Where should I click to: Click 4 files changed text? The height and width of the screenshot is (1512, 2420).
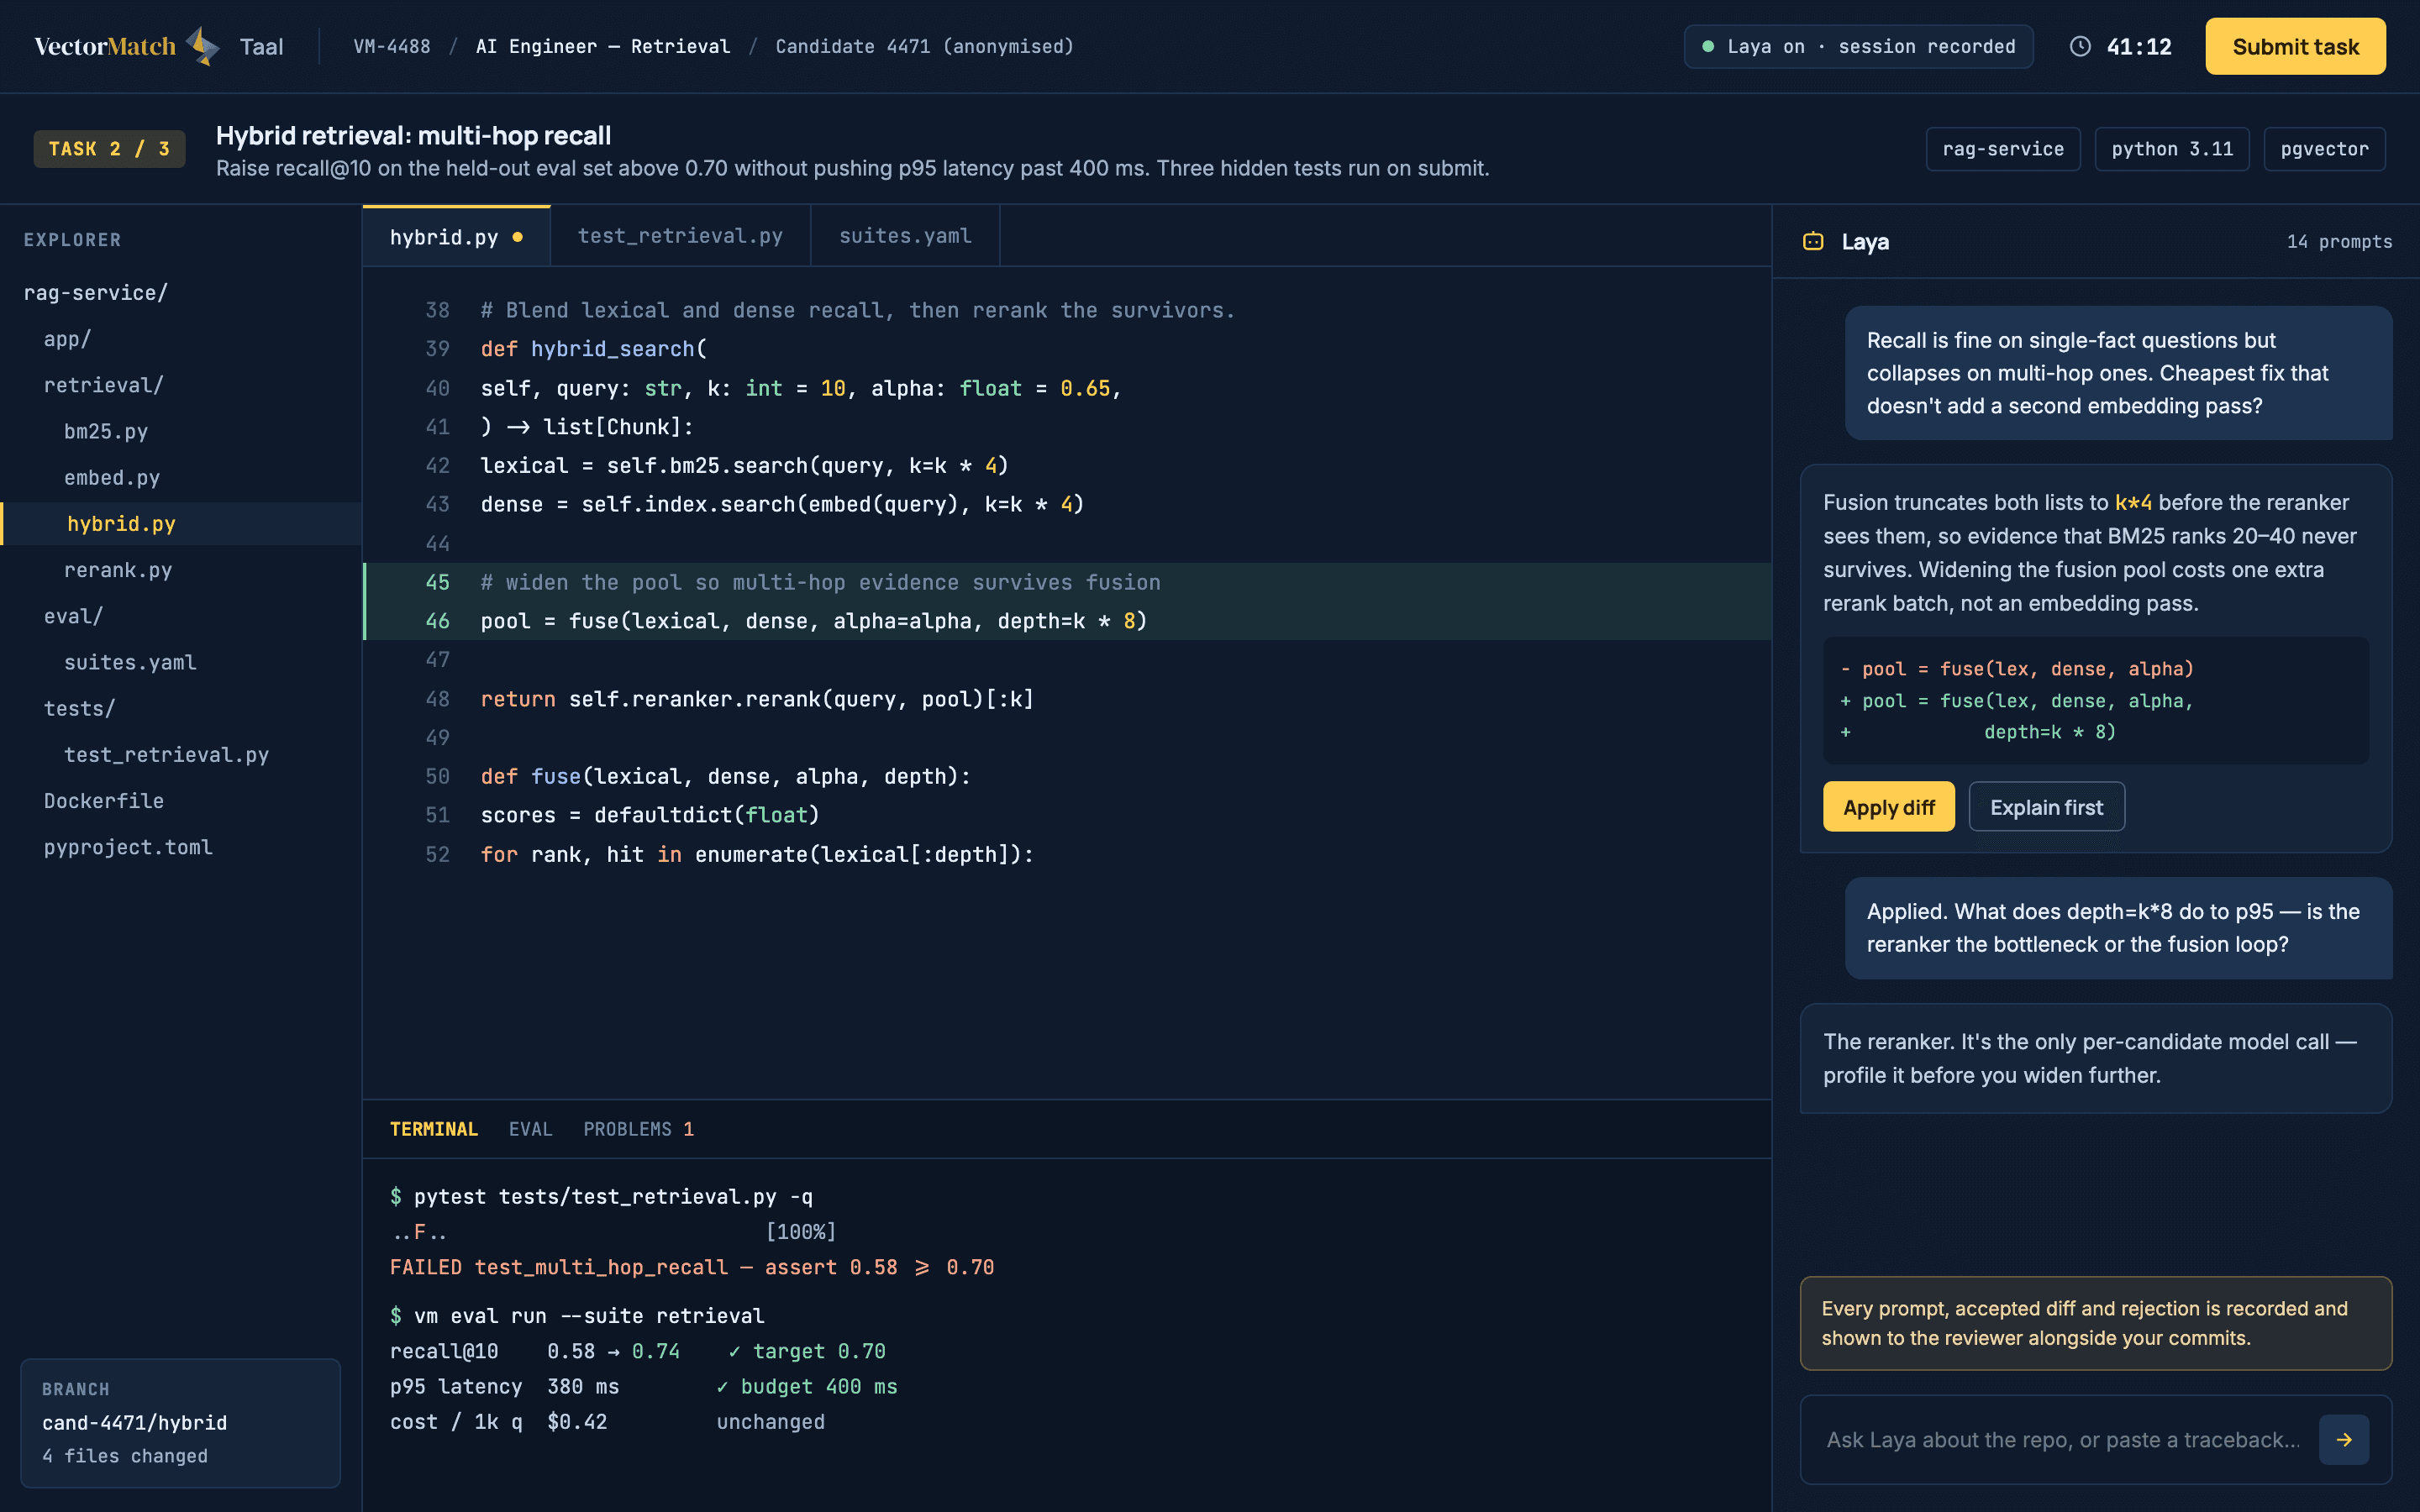pyautogui.click(x=124, y=1456)
